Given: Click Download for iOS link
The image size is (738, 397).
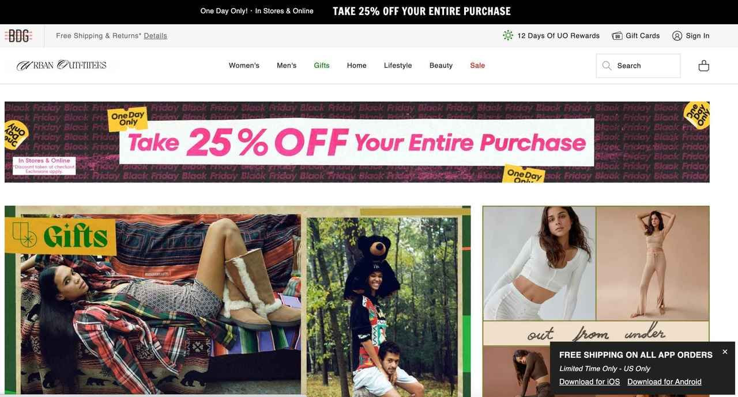Looking at the screenshot, I should click(x=589, y=382).
